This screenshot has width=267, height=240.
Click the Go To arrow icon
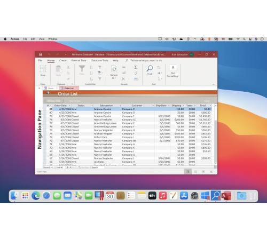pos(159,73)
